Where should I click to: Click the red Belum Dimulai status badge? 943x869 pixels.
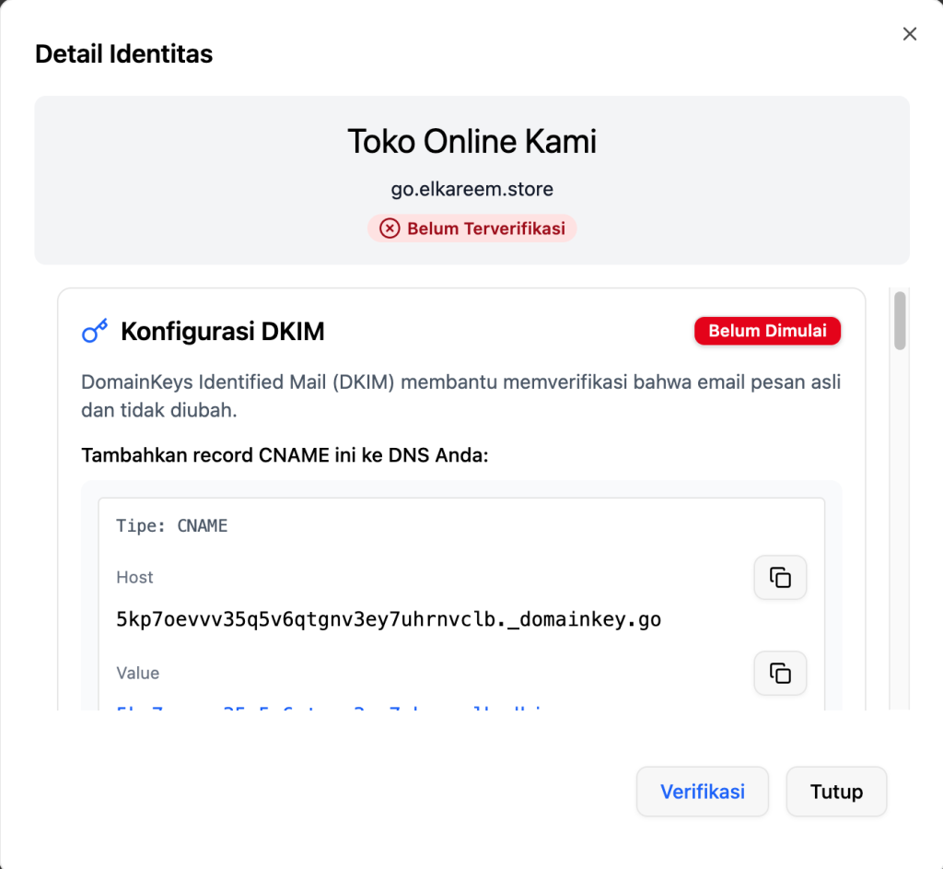pyautogui.click(x=767, y=331)
